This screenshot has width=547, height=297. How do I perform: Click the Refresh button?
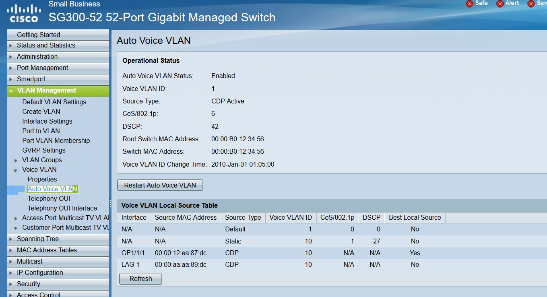(x=141, y=278)
